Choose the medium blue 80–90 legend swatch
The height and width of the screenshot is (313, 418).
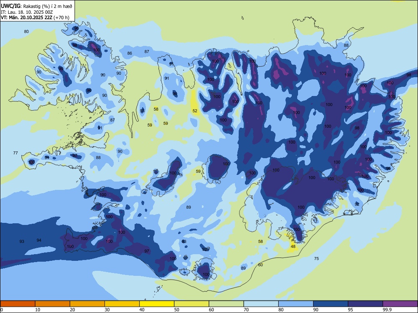click(x=296, y=304)
